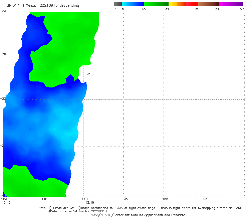Click the "-105" longitude axis label
Viewport: 247px width, 217px height.
[123, 199]
